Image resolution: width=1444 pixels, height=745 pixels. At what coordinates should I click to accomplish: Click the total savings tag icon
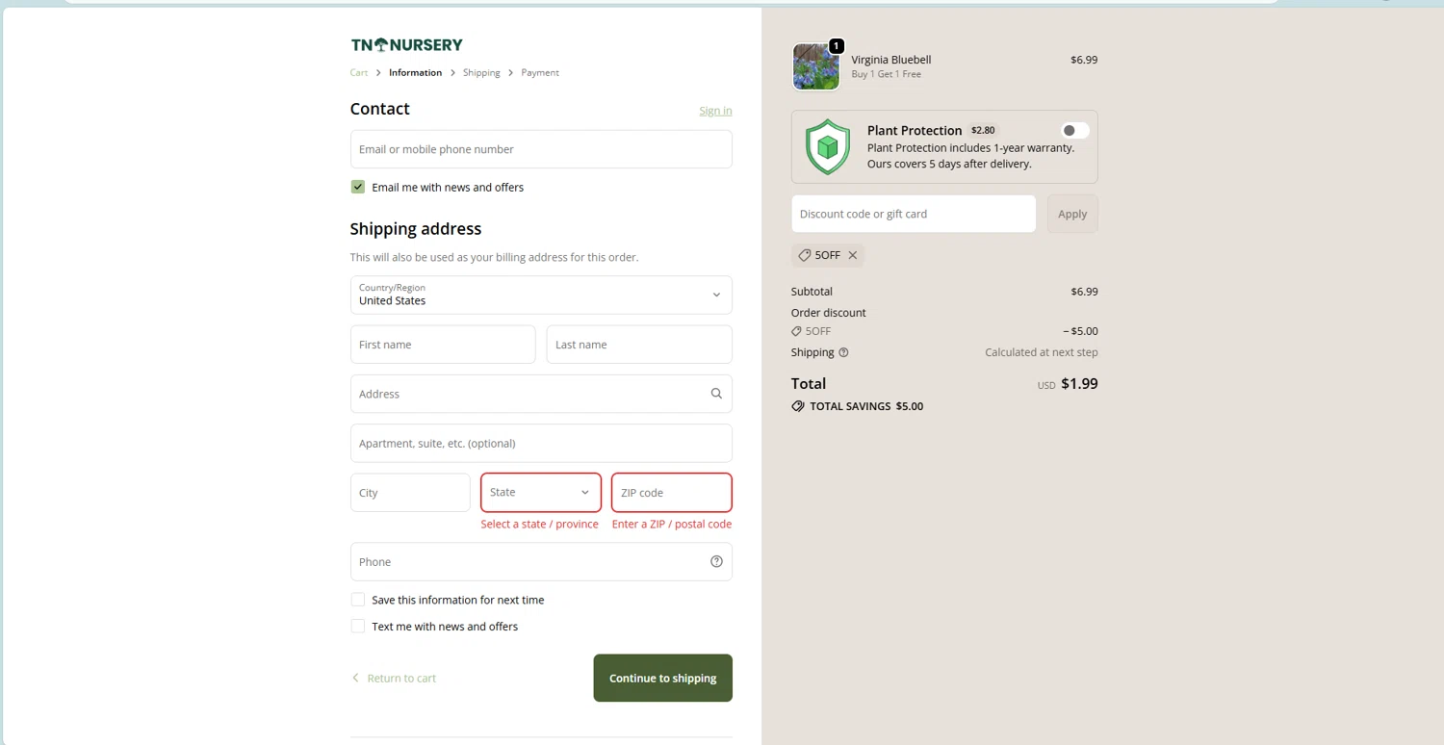798,406
